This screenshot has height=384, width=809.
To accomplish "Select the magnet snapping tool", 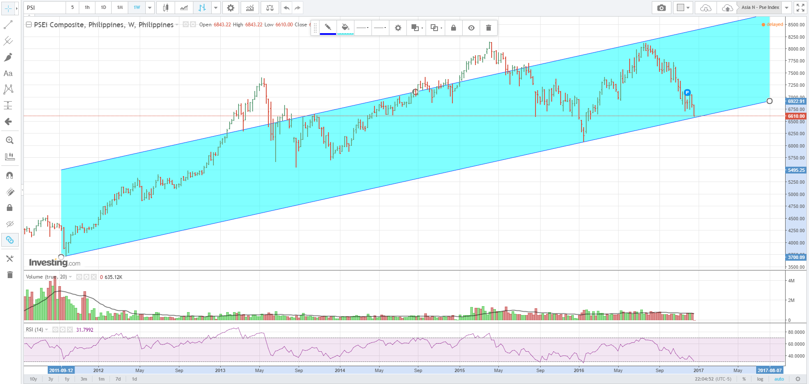I will point(9,174).
